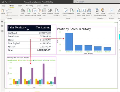Open the Modeling ribbon tab

pos(30,6)
